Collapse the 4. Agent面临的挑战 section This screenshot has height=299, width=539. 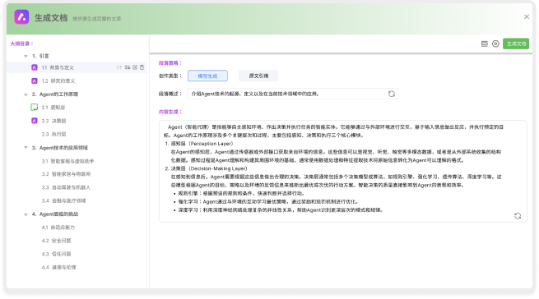point(26,214)
